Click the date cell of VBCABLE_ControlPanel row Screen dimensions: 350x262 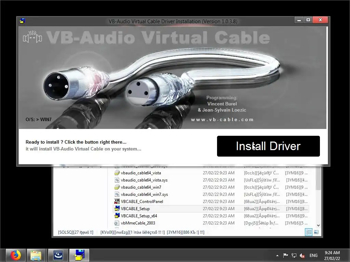pos(218,201)
